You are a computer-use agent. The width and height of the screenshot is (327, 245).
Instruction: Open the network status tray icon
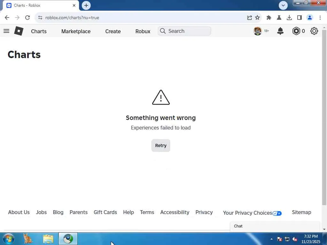coord(287,239)
